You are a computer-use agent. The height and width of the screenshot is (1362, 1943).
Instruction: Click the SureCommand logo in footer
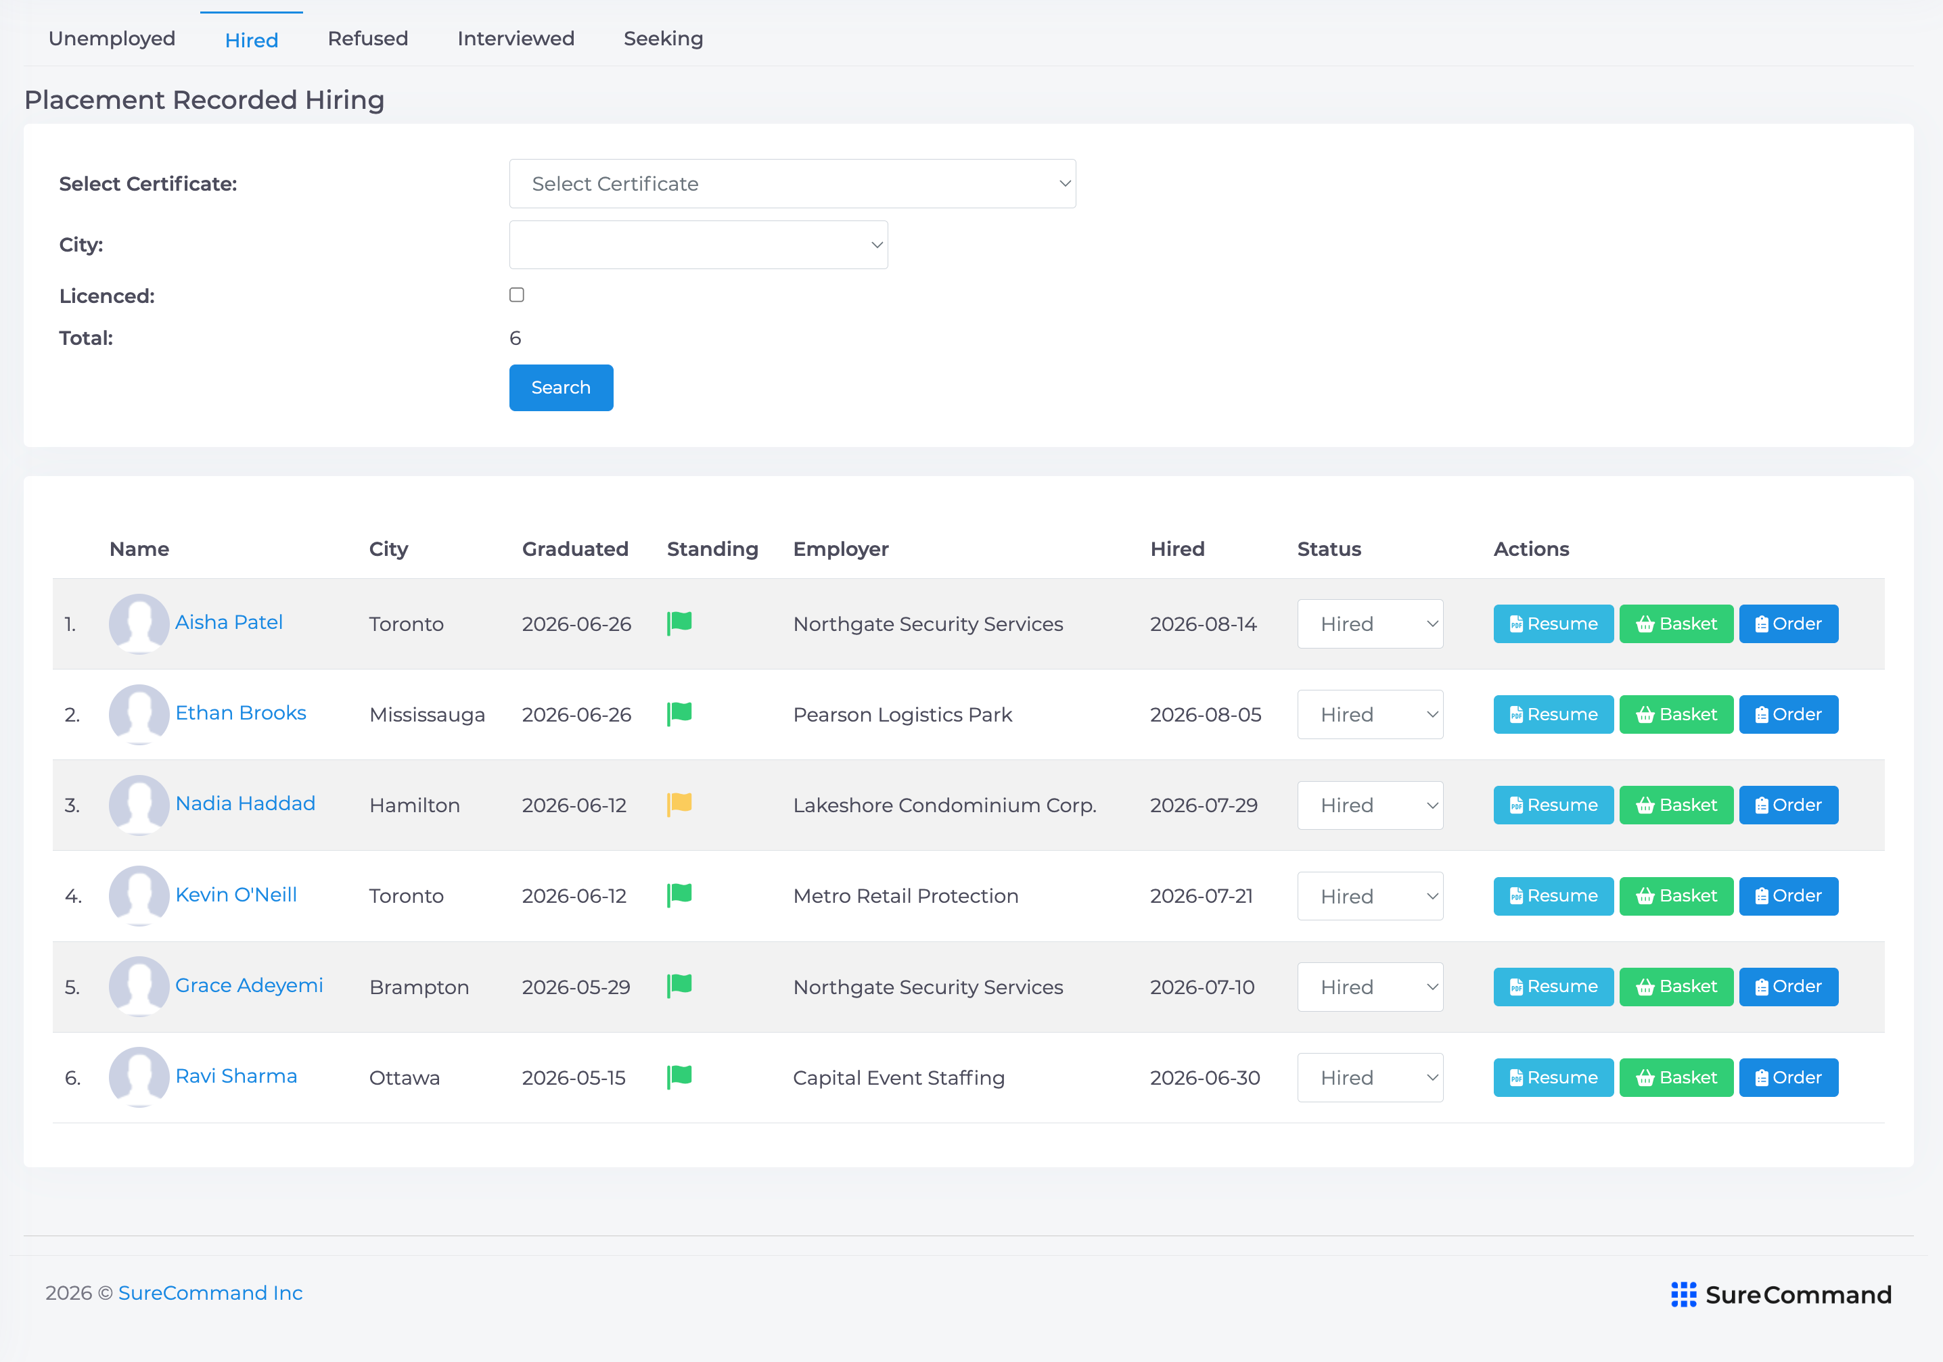[x=1781, y=1294]
